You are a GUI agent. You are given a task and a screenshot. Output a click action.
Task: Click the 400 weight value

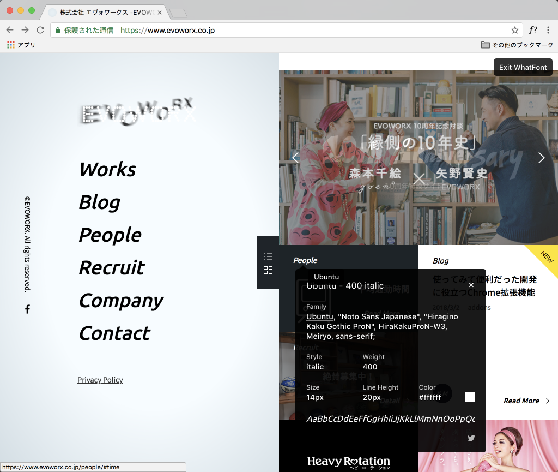click(370, 367)
